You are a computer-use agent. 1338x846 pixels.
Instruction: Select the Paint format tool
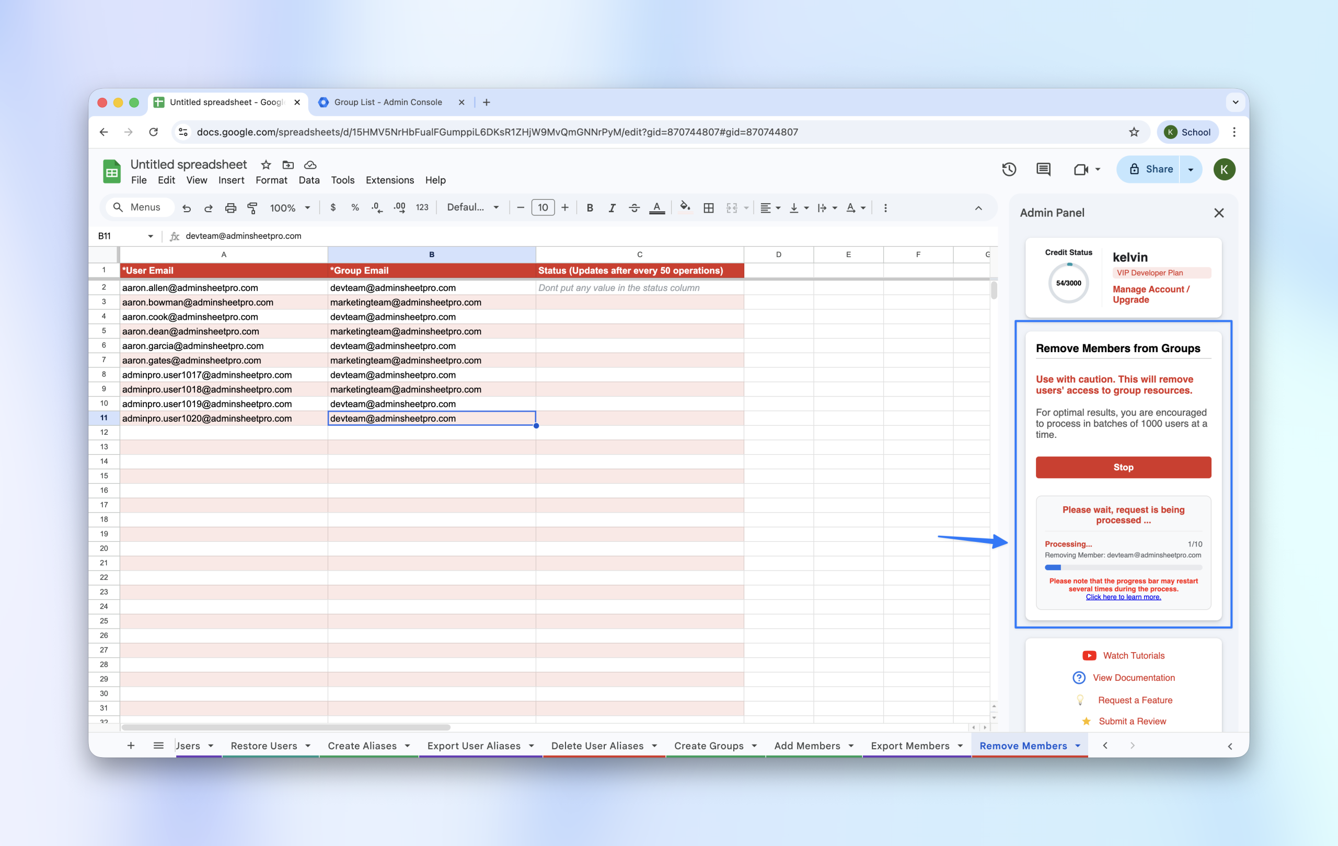pos(252,208)
